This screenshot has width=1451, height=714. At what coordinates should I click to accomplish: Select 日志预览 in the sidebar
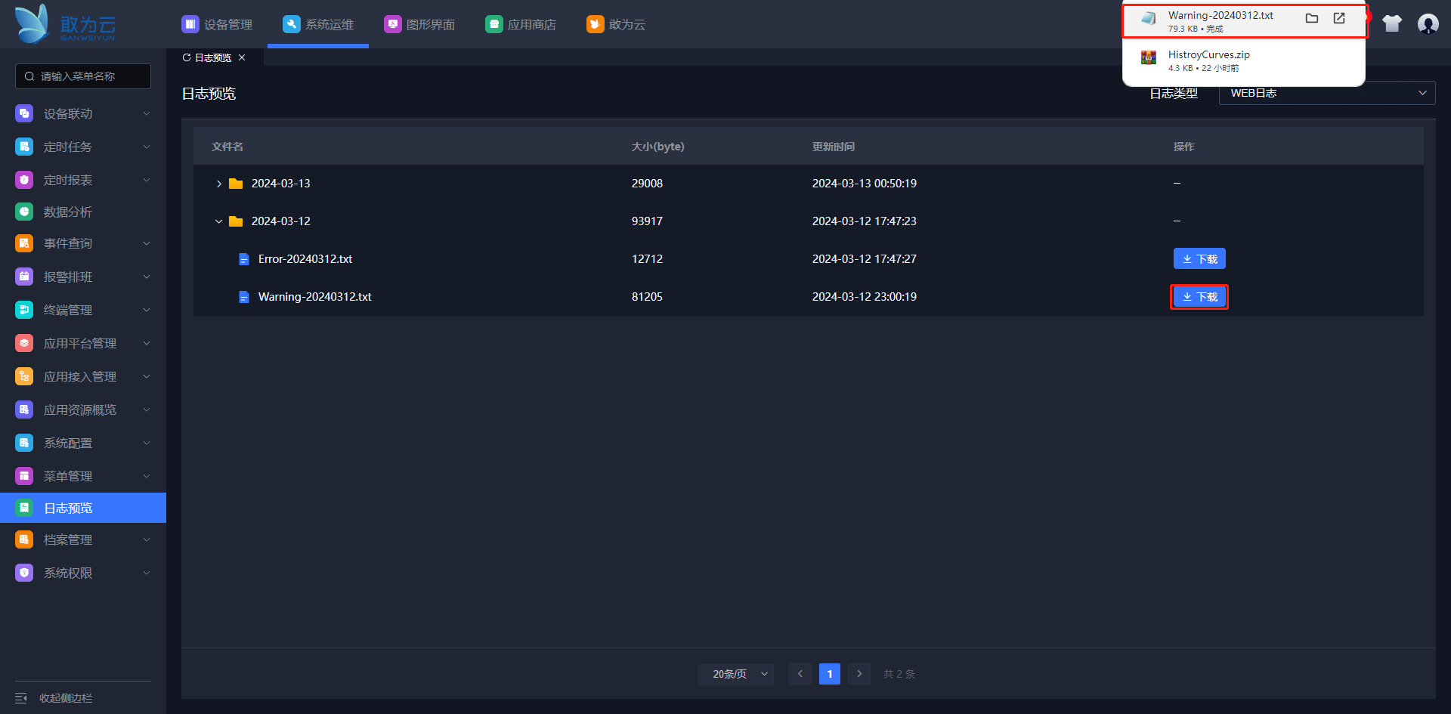point(83,508)
